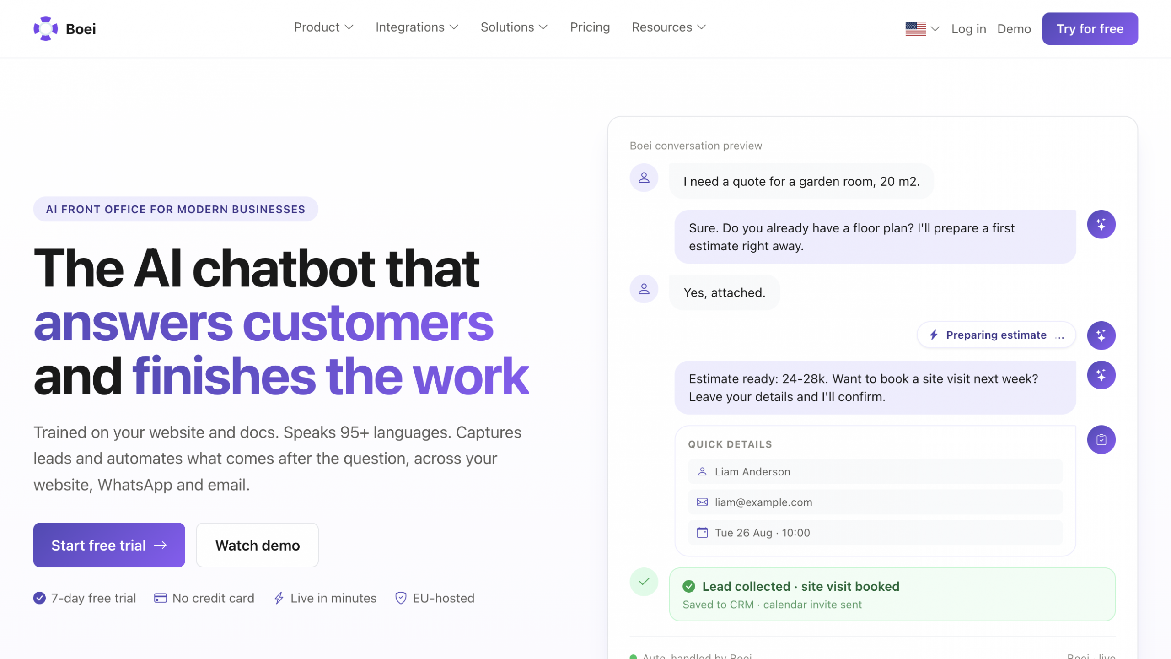Click the liam@example.com email field
The image size is (1171, 659).
875,502
